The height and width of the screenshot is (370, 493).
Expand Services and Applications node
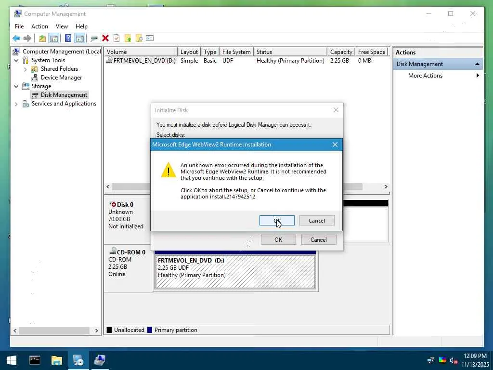point(16,104)
